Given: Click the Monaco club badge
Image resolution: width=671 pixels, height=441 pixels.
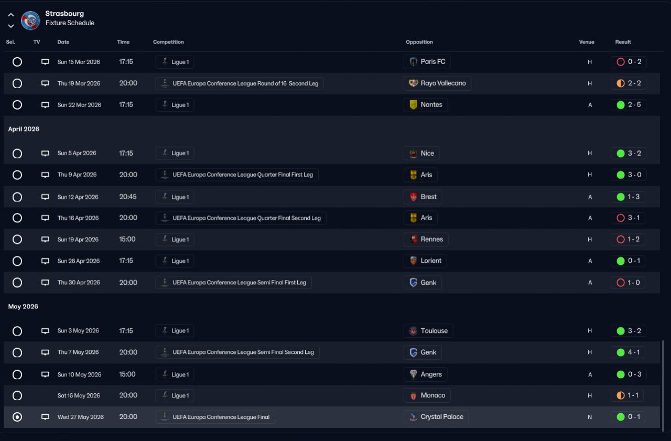Looking at the screenshot, I should coord(414,395).
